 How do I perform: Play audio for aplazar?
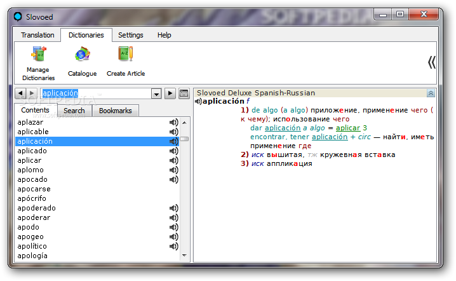[173, 122]
